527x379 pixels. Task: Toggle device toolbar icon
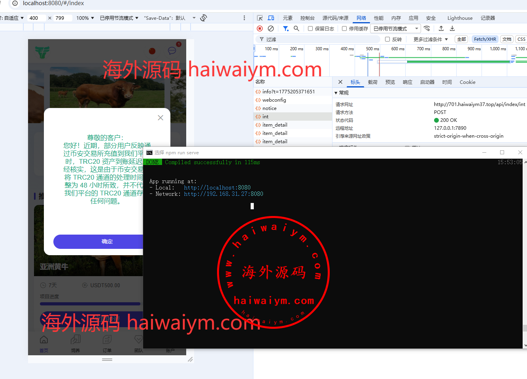tap(271, 18)
